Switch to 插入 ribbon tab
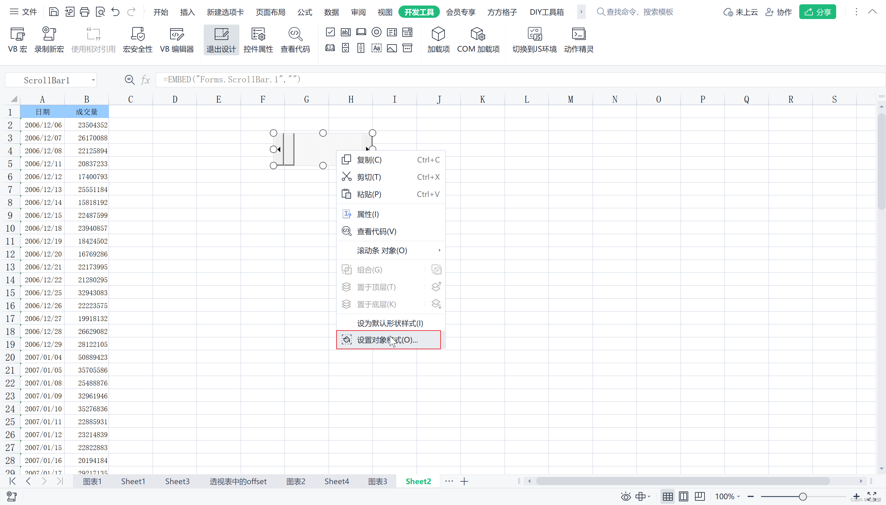The width and height of the screenshot is (886, 505). (x=188, y=12)
